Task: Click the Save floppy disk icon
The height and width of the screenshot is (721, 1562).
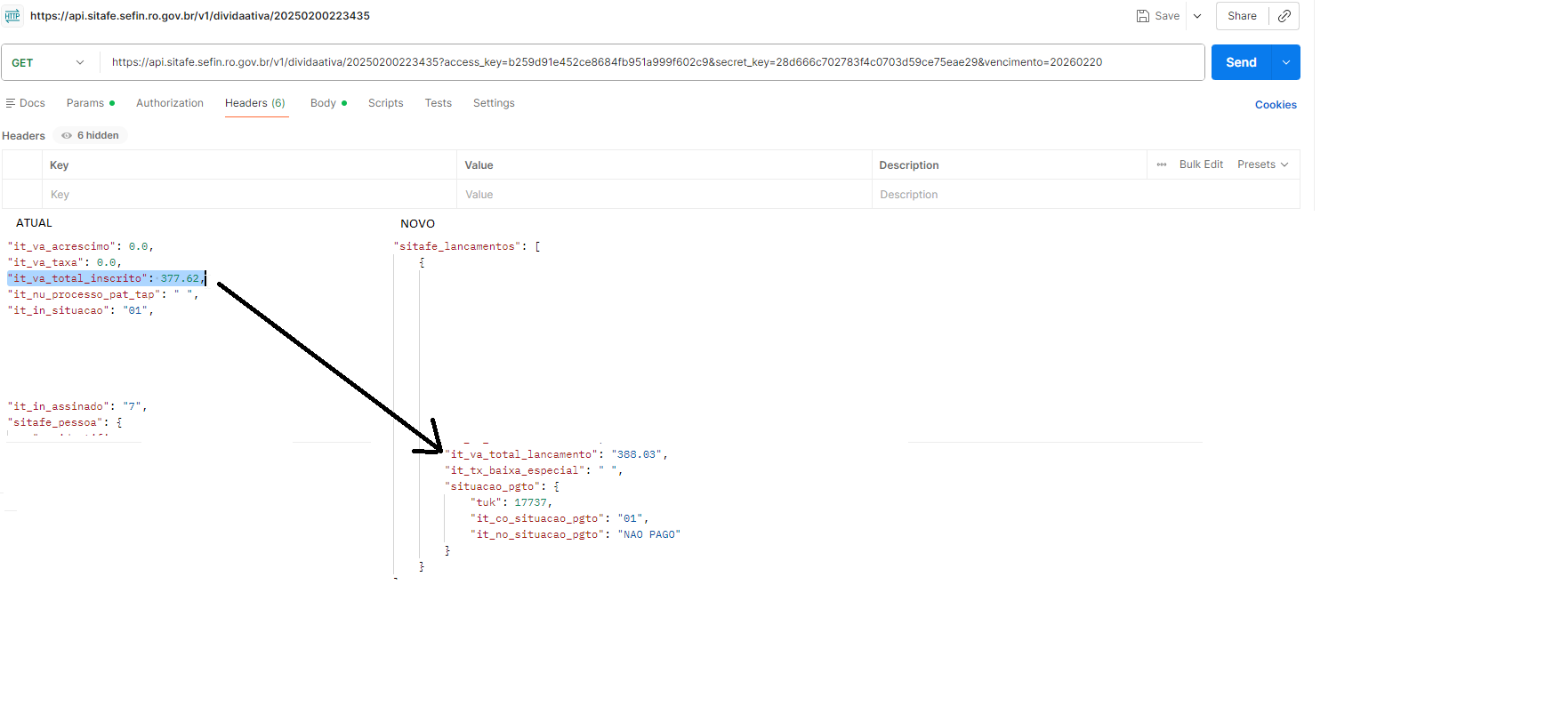Action: pos(1143,16)
